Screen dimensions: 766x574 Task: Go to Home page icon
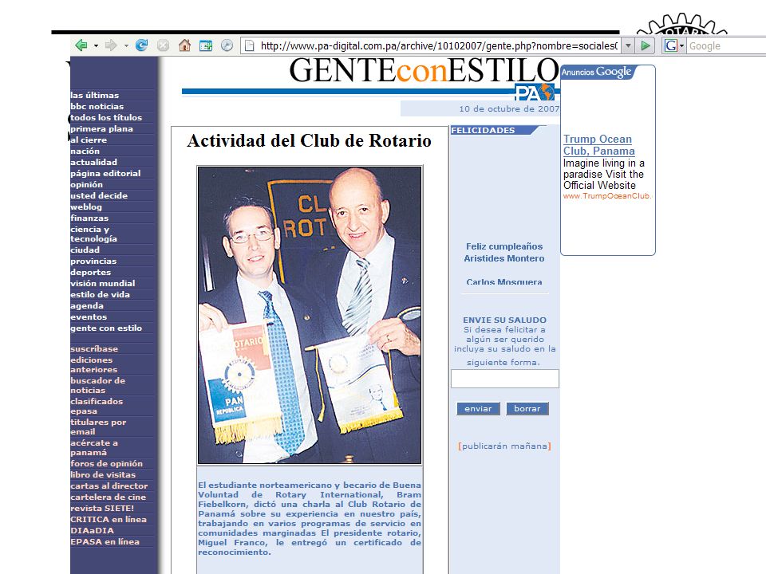184,45
